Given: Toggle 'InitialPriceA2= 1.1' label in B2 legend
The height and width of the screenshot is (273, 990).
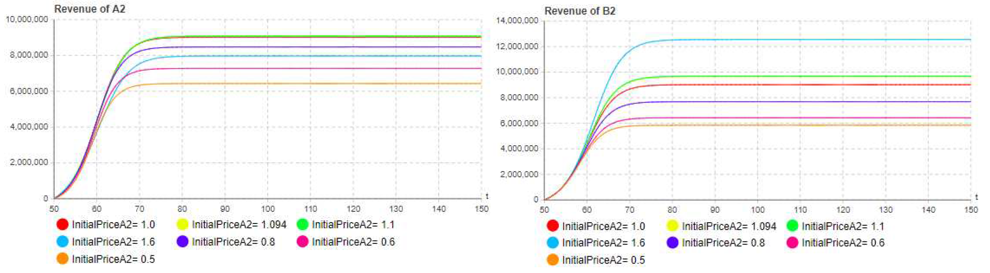Looking at the screenshot, I should [843, 226].
